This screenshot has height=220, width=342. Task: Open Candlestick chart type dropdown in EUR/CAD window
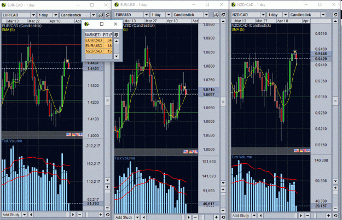94,15
